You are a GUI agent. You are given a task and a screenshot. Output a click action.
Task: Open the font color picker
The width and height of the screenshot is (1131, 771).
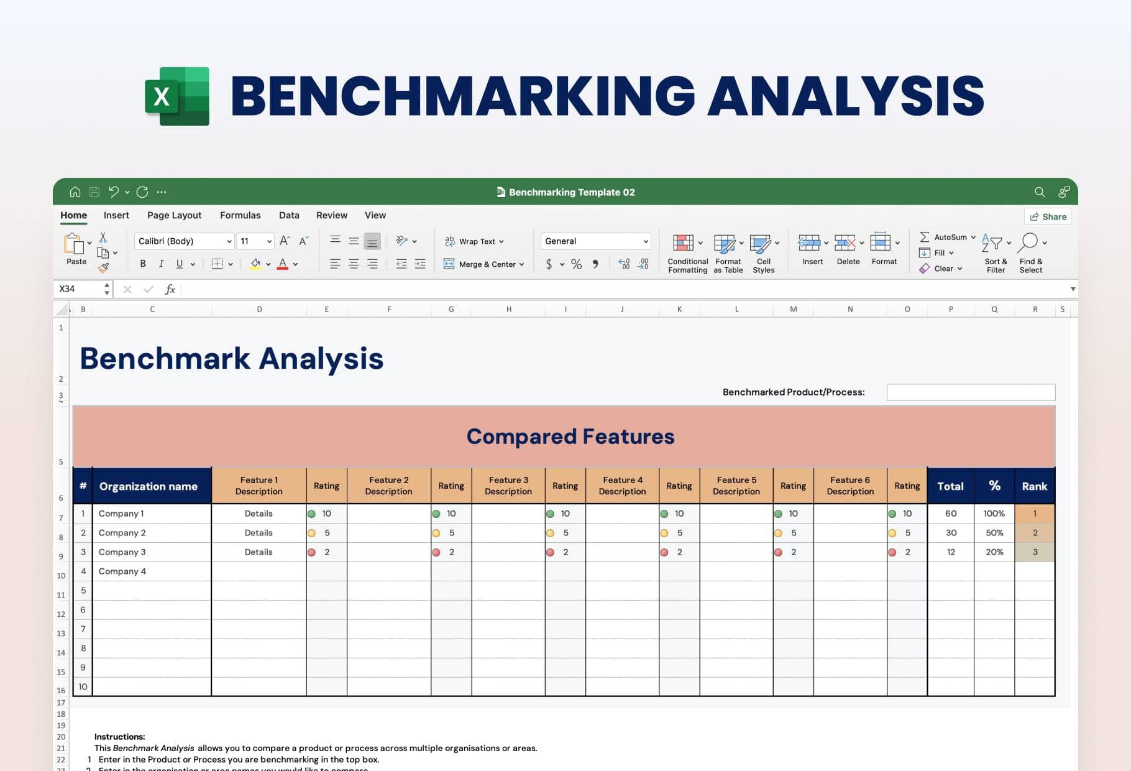(x=283, y=264)
